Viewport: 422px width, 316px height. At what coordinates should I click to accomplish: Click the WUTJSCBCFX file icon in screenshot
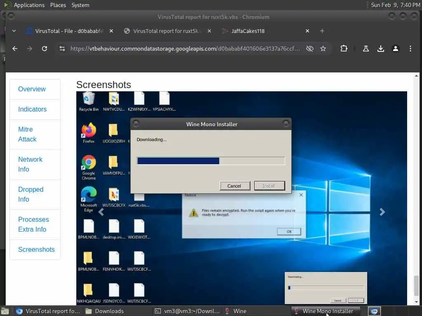tap(114, 197)
